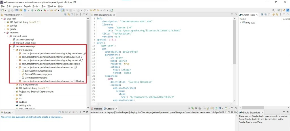Click the operationId getUserById line in editor
Viewport: 290px width, 131px height.
tap(121, 52)
